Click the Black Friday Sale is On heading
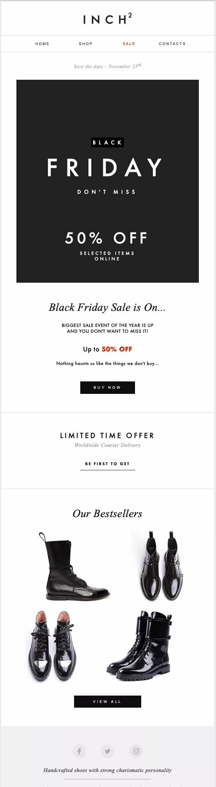The image size is (216, 787). click(108, 308)
